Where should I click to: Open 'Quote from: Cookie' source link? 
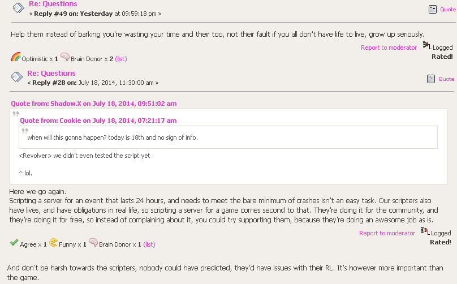coord(98,121)
